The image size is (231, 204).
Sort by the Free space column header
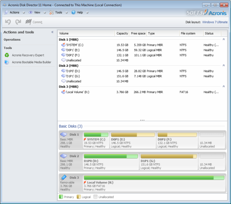[x=138, y=33]
